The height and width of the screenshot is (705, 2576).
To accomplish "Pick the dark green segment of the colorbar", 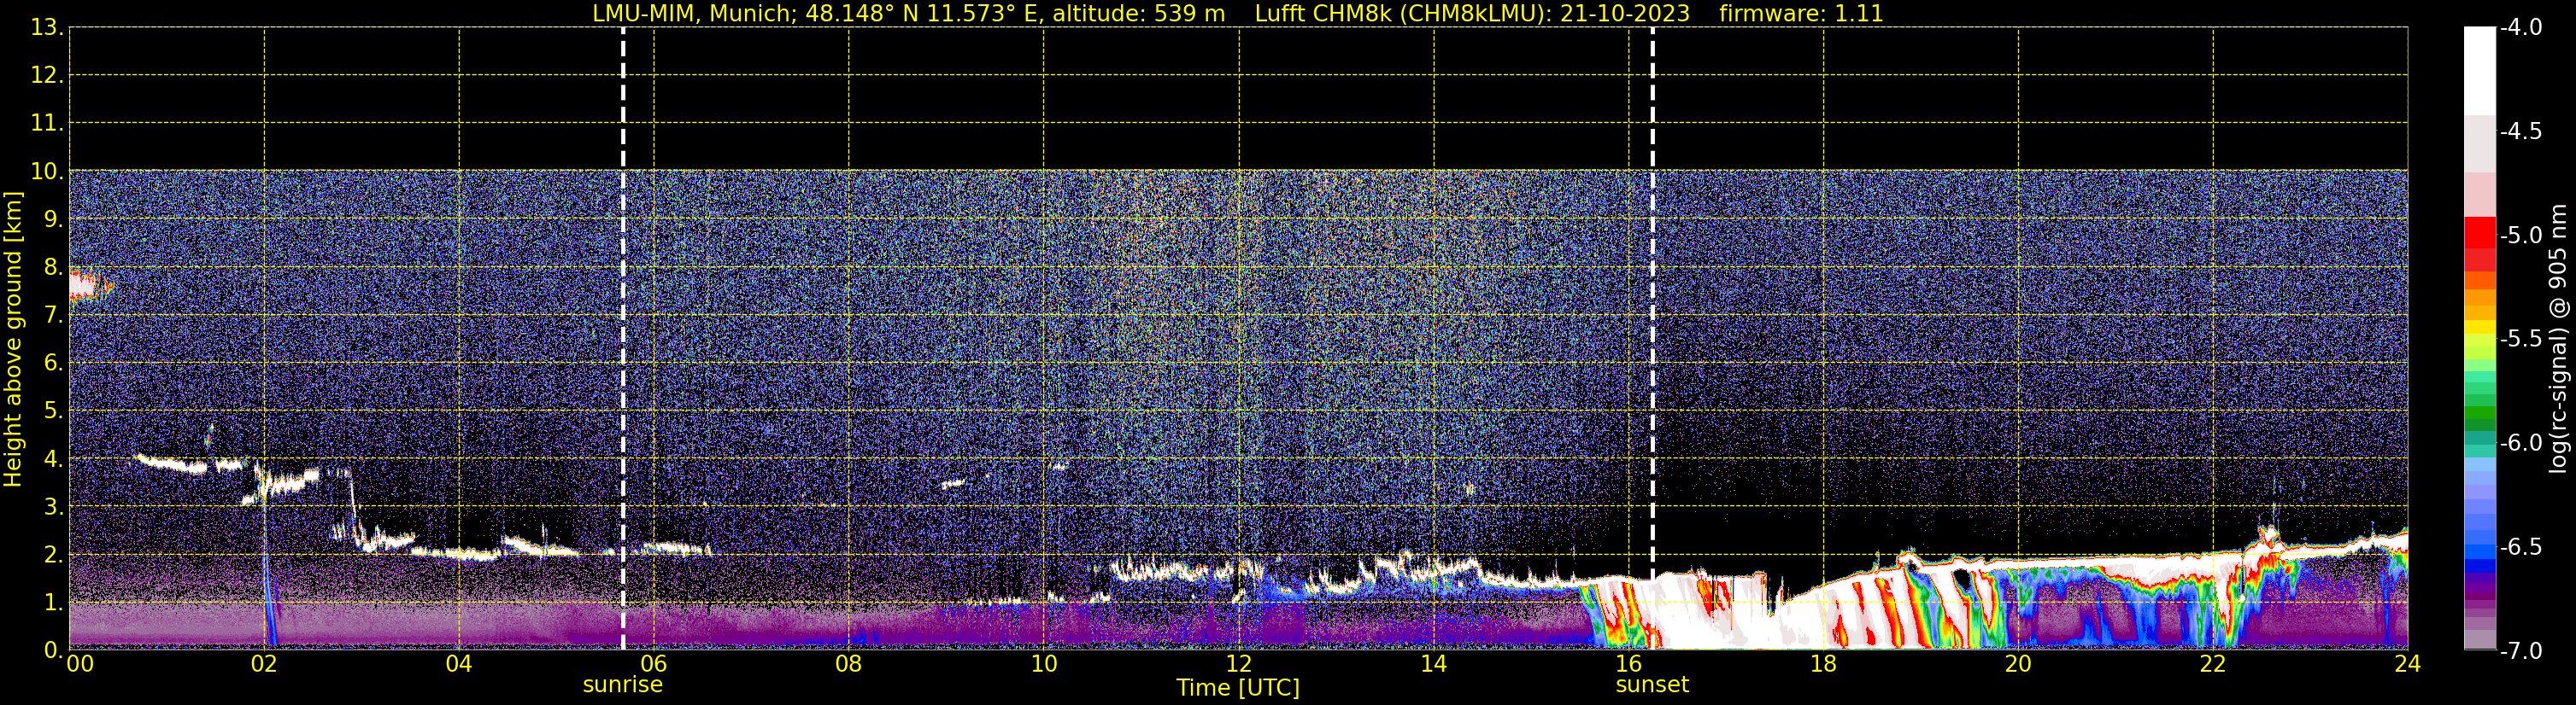I will 2480,424.
